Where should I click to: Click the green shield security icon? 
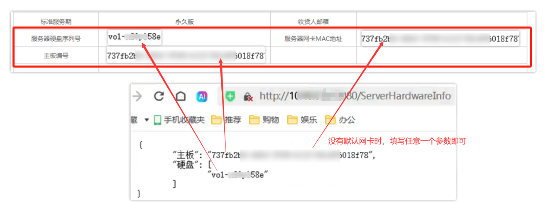(x=230, y=97)
